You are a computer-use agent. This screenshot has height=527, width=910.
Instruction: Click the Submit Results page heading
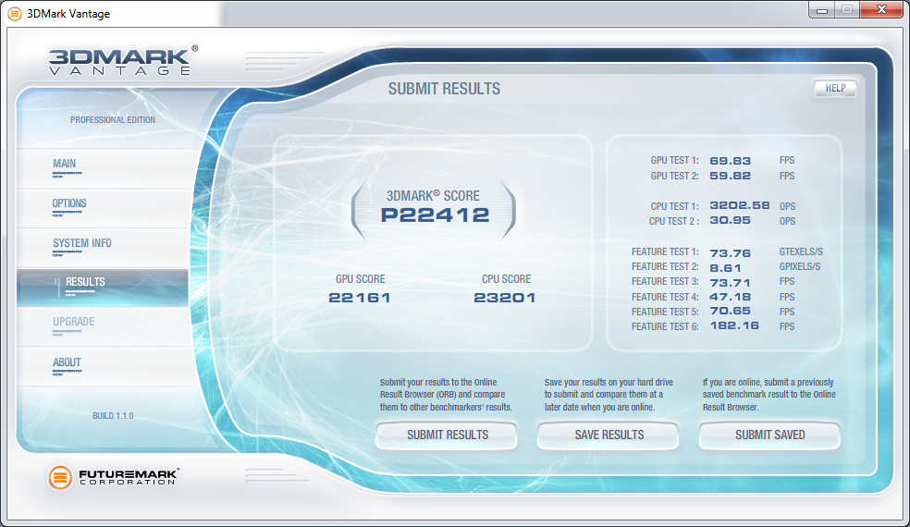click(x=444, y=89)
